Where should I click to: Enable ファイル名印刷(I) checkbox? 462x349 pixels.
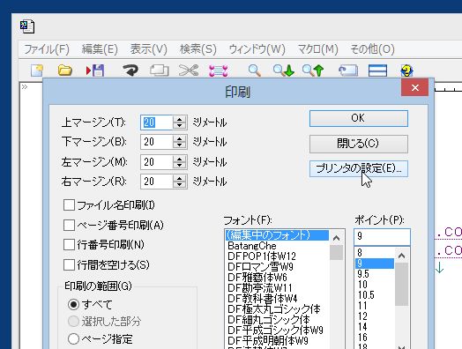(69, 205)
